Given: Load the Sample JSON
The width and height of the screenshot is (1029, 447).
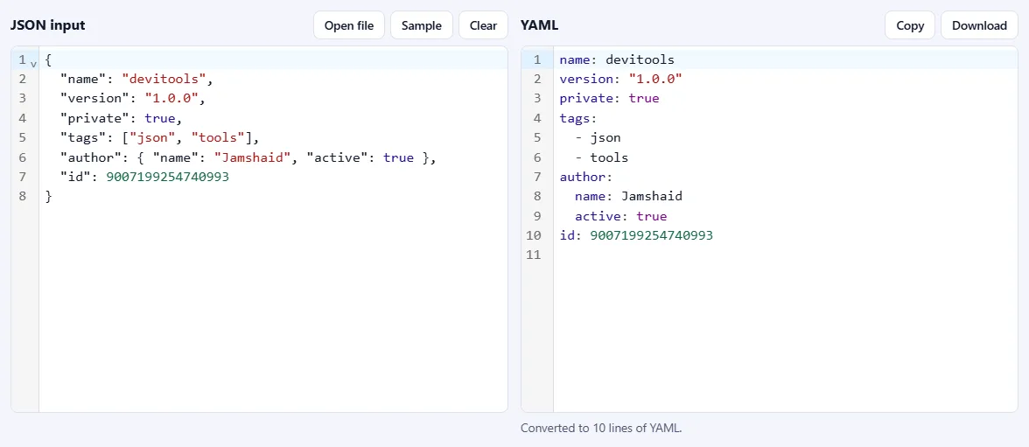Looking at the screenshot, I should click(422, 25).
